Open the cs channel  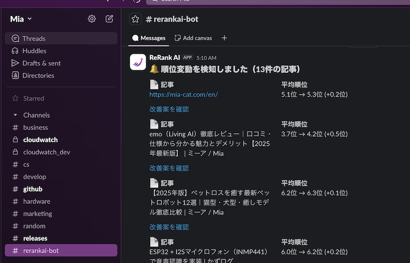click(61, 165)
